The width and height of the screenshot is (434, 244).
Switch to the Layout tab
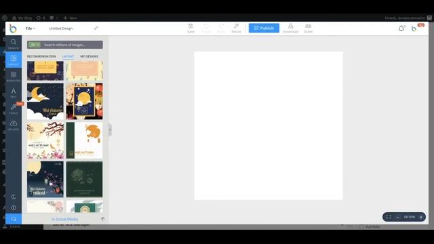tap(68, 56)
